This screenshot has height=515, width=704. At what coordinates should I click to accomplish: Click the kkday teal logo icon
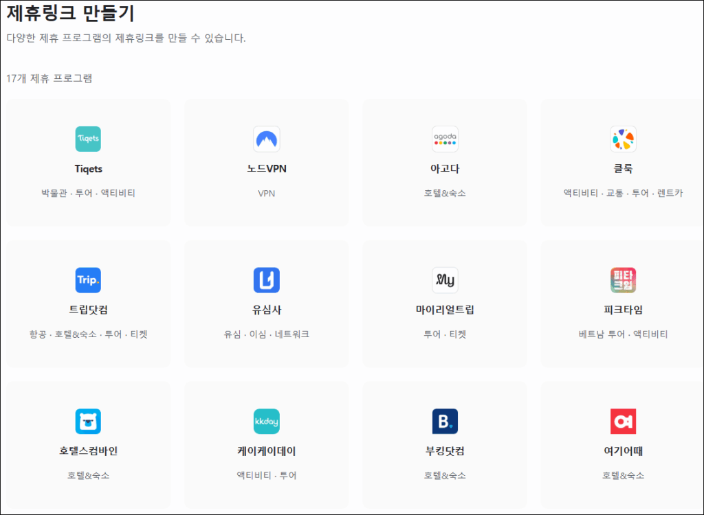click(267, 421)
